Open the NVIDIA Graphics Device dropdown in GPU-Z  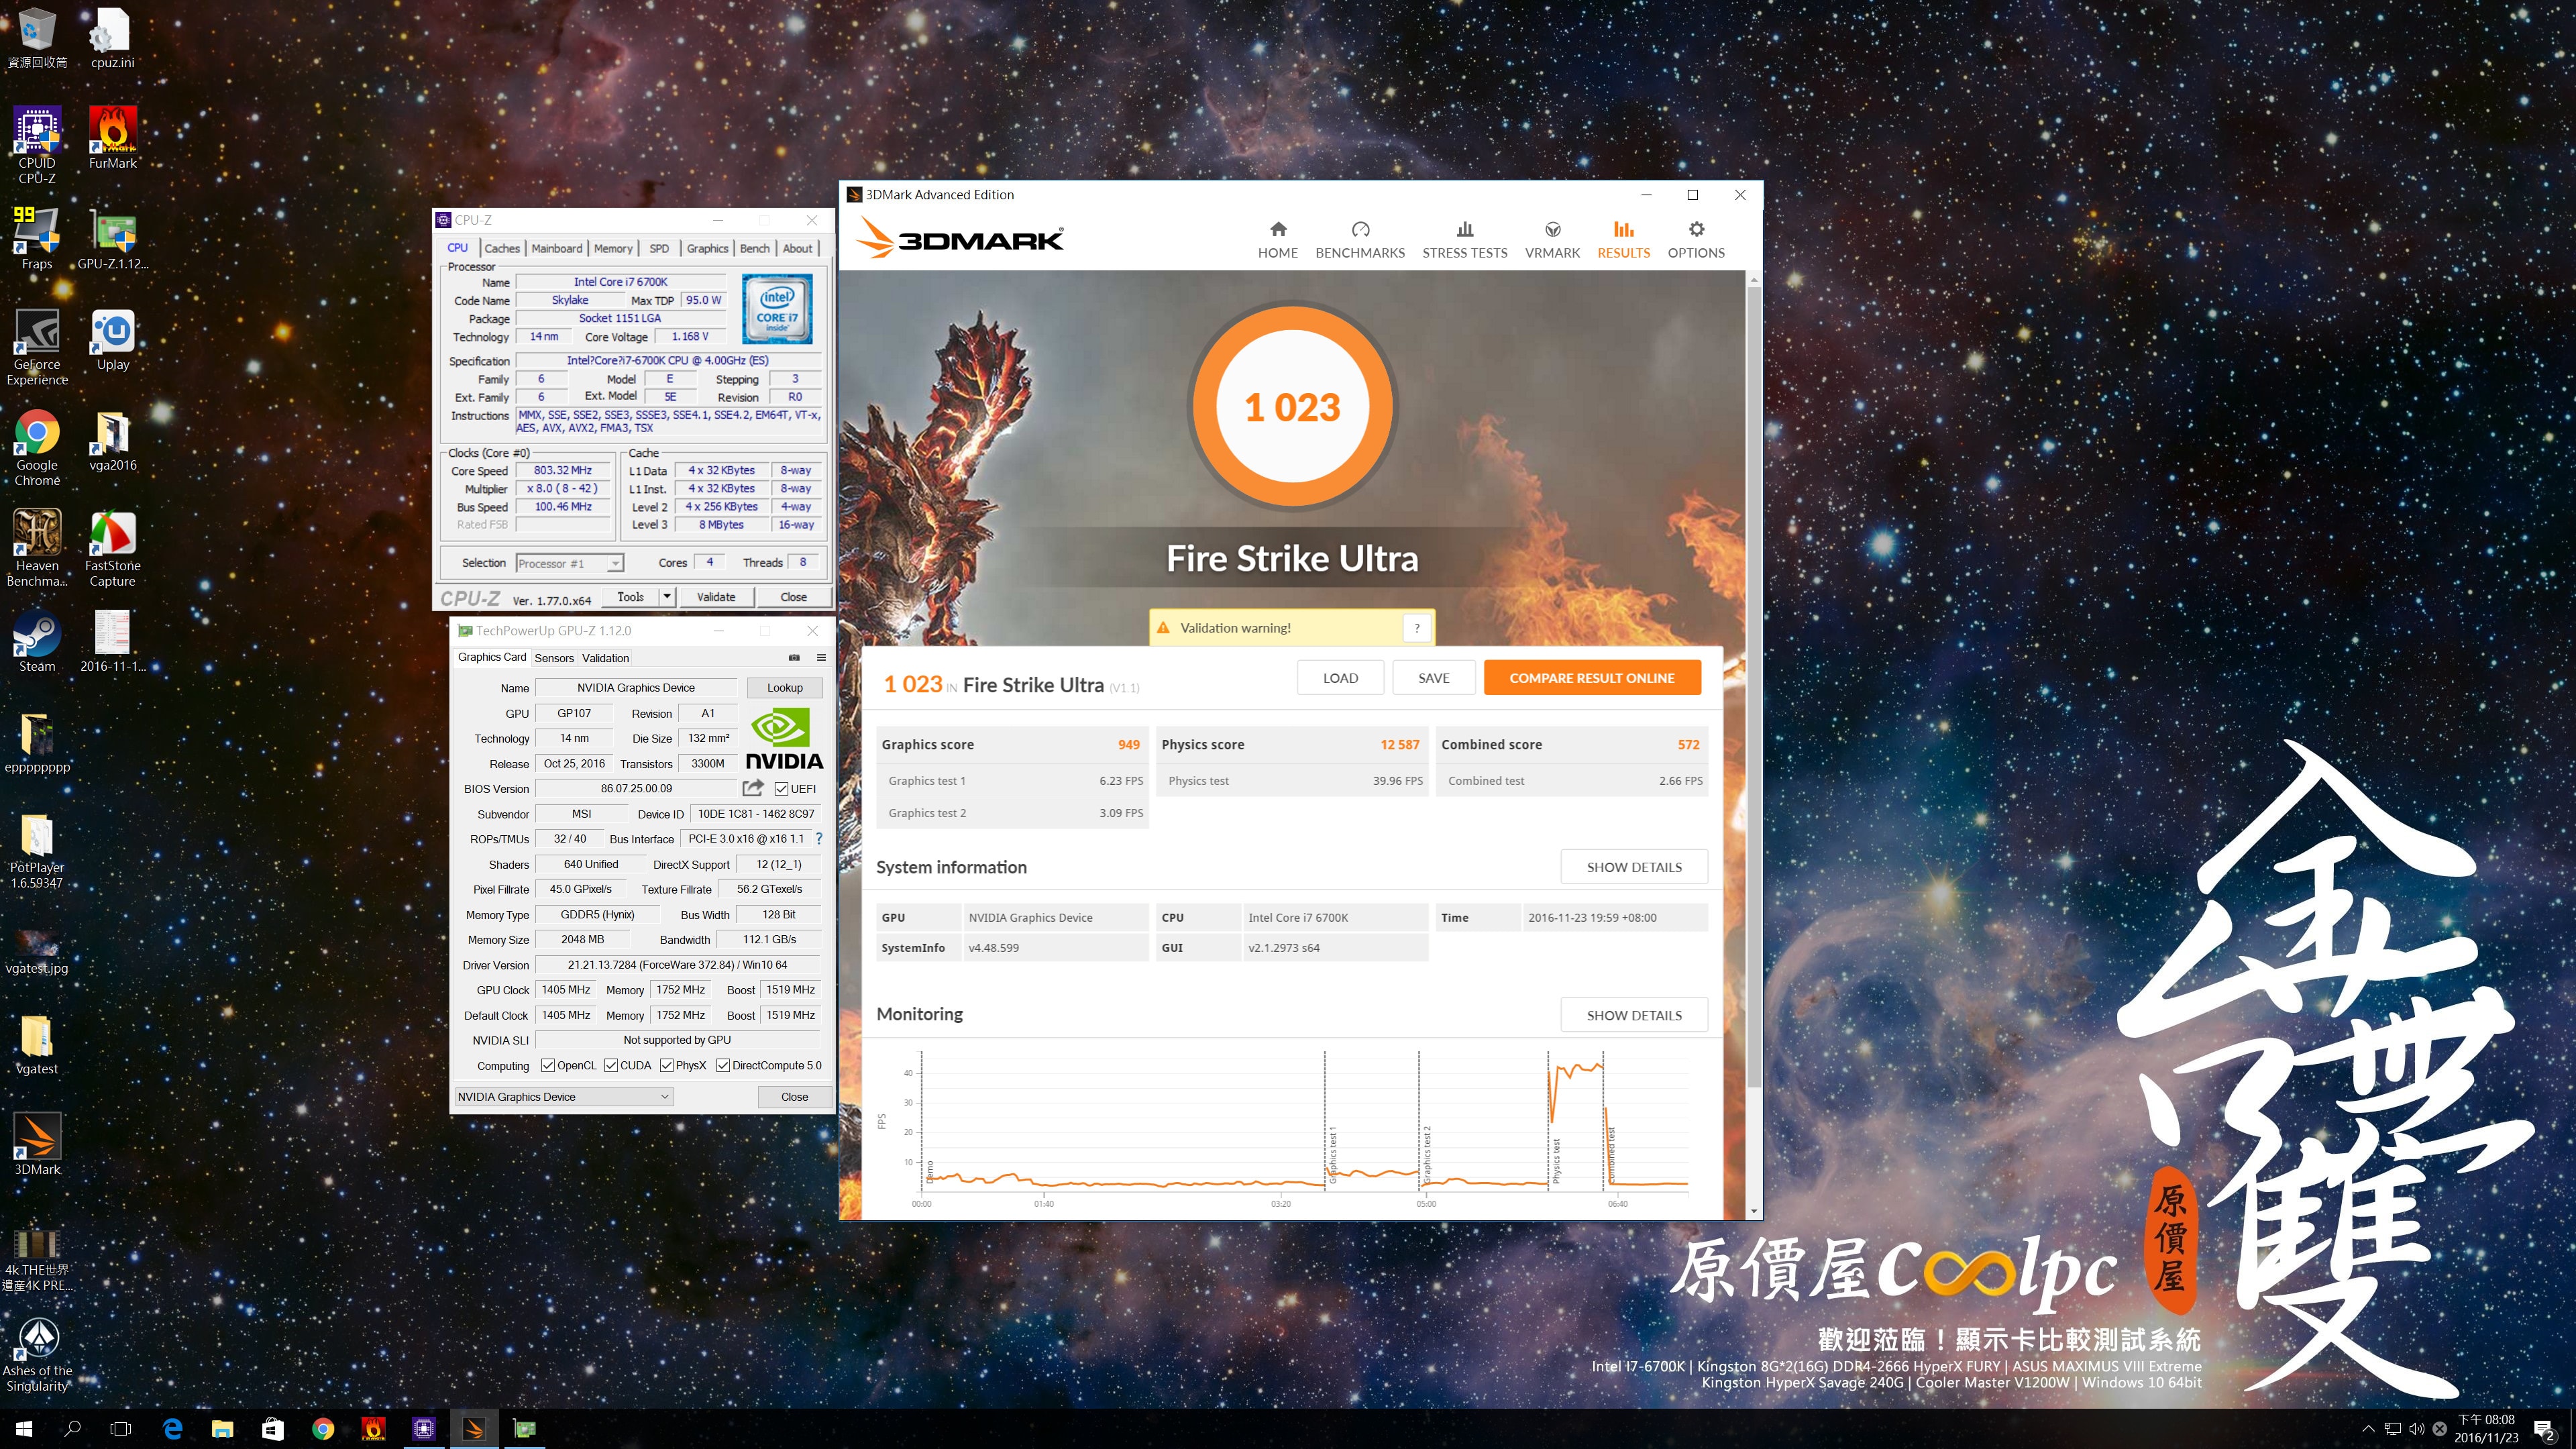[x=563, y=1096]
